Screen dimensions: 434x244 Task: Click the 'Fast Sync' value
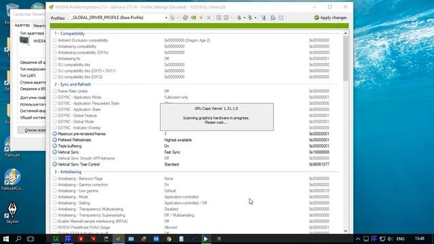click(172, 152)
